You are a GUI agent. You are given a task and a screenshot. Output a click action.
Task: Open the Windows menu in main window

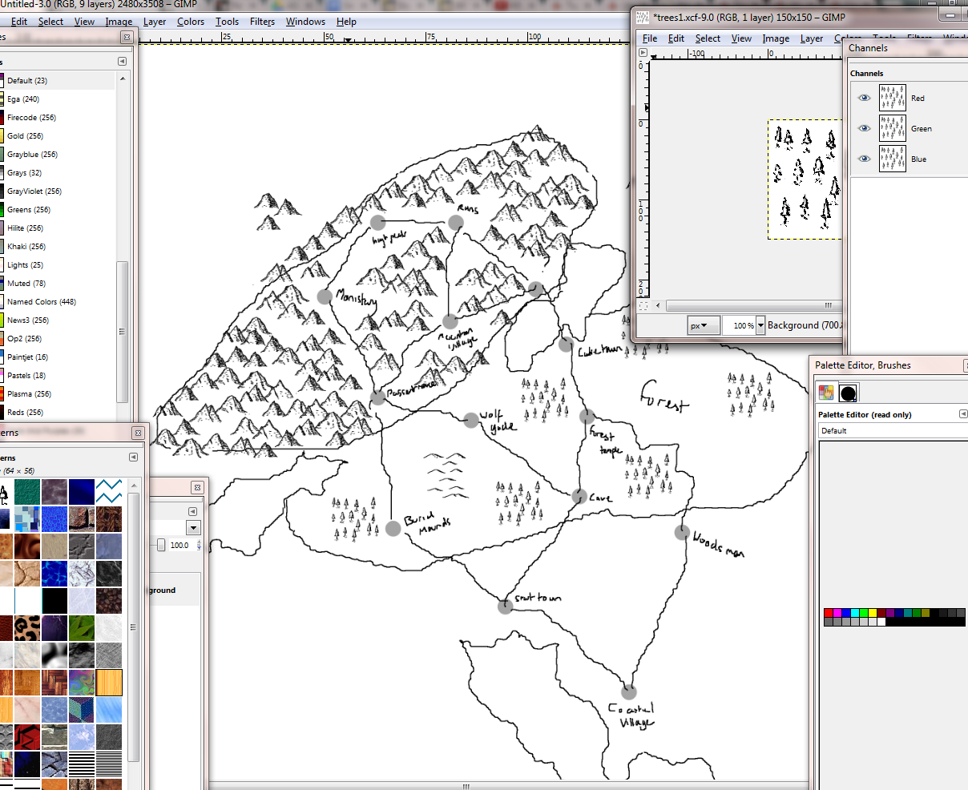[x=305, y=22]
